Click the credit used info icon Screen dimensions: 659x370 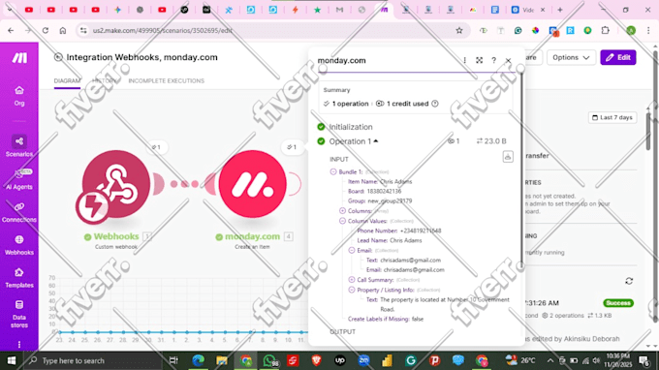click(435, 104)
